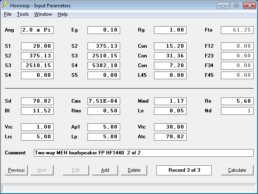Open the Help menu
Image resolution: width=258 pixels, height=194 pixels.
click(x=62, y=14)
